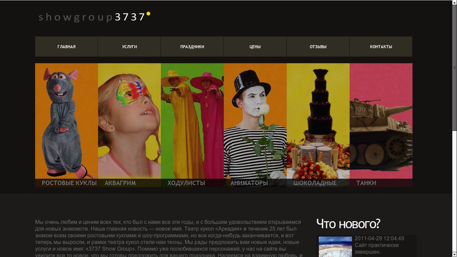Click the vertical scrollbar thumb
This screenshot has height=257, width=457.
tap(454, 67)
